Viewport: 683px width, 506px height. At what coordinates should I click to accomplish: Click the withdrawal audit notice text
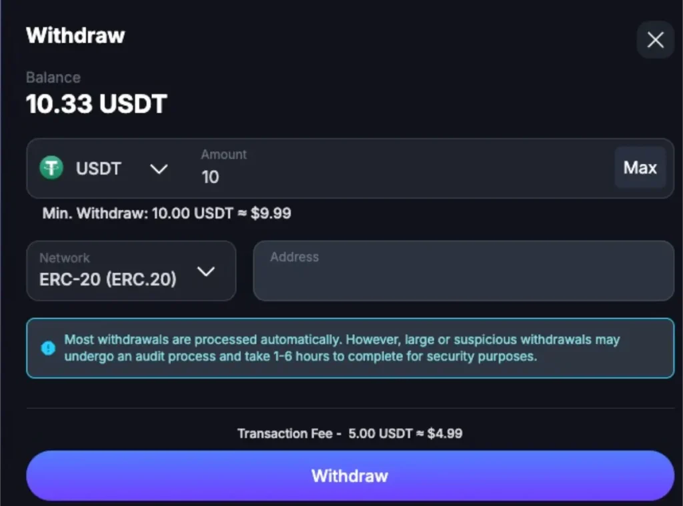coord(341,348)
